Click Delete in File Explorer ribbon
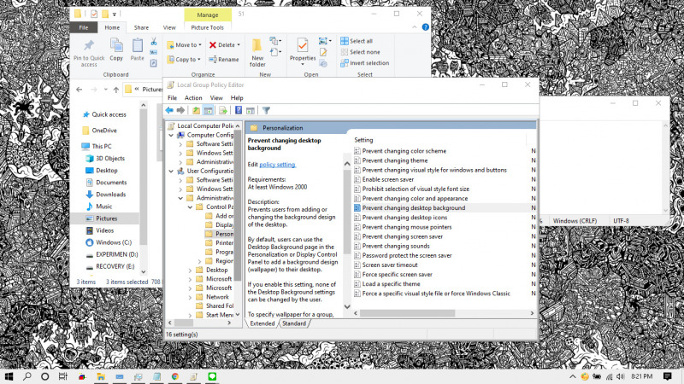 click(x=225, y=45)
